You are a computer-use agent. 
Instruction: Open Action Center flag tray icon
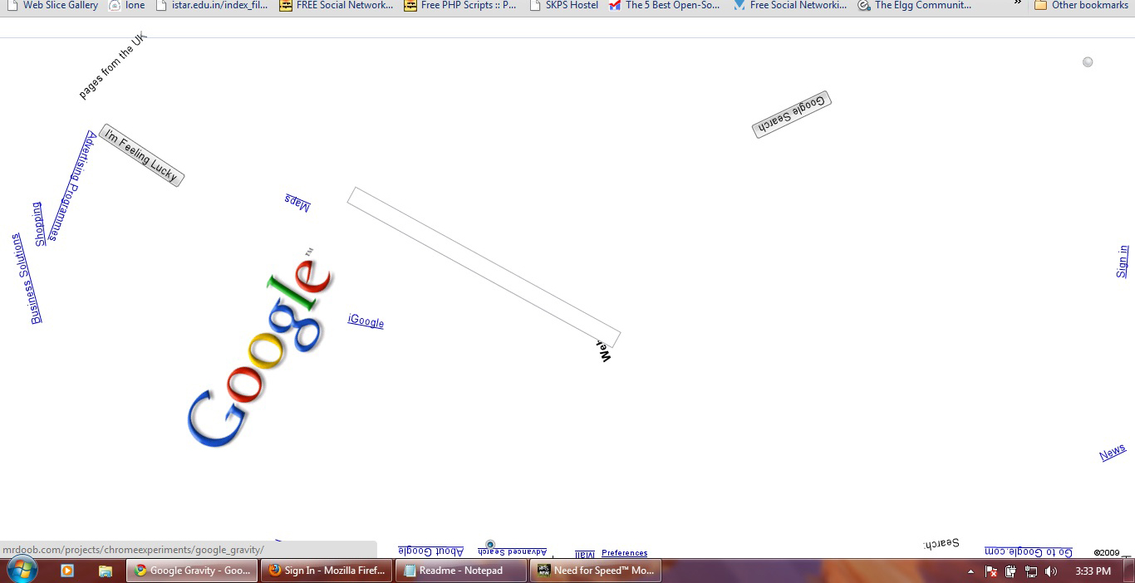[991, 571]
